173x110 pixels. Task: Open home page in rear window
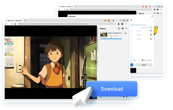67,10
